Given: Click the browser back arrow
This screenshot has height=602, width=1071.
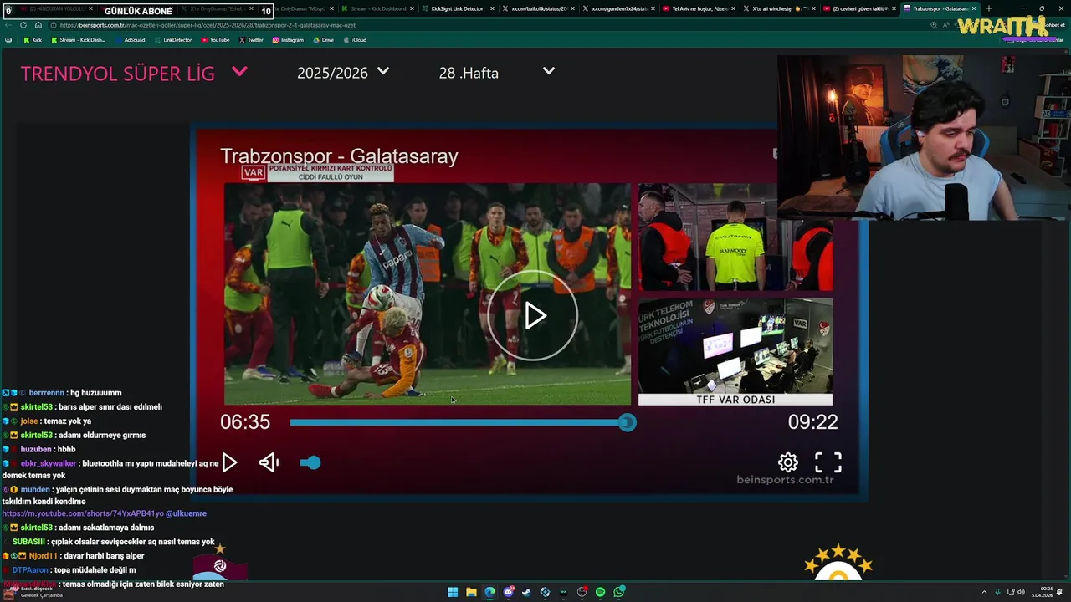Looking at the screenshot, I should (8, 25).
